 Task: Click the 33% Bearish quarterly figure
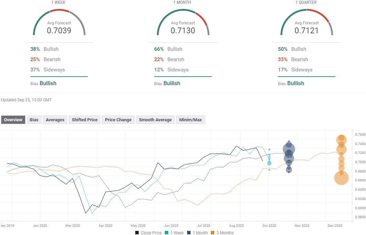point(293,59)
